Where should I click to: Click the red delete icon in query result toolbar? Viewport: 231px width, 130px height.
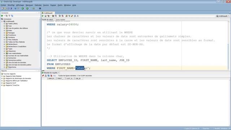51,75
